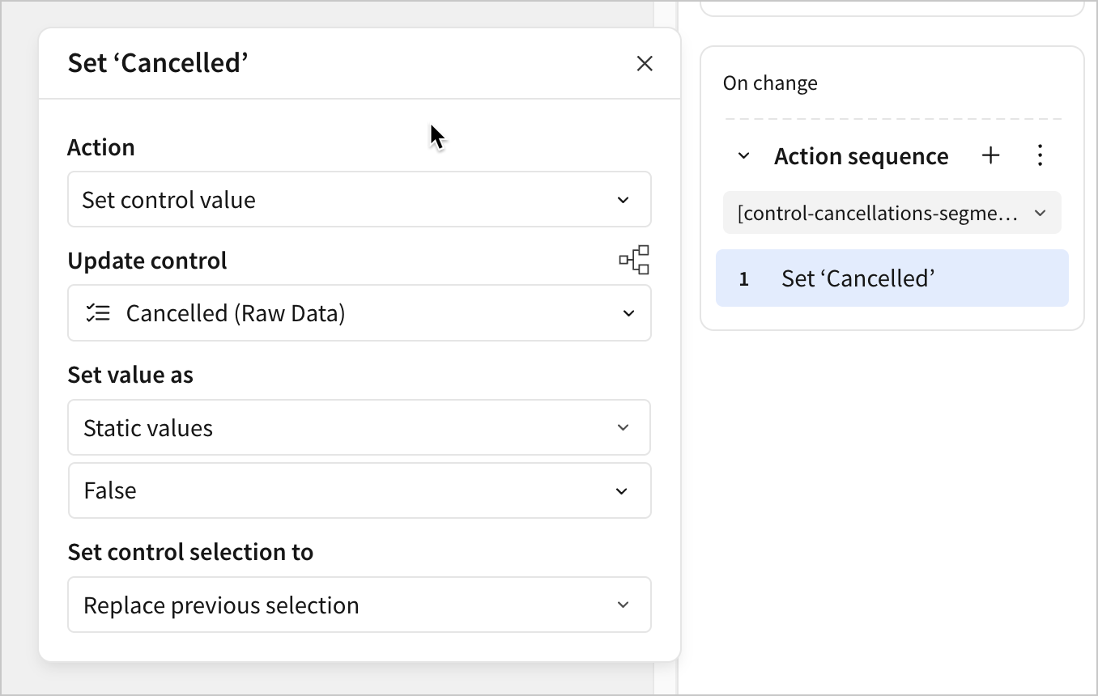The width and height of the screenshot is (1098, 696).
Task: Click the arrow on 'Set control value' field
Action: point(623,200)
